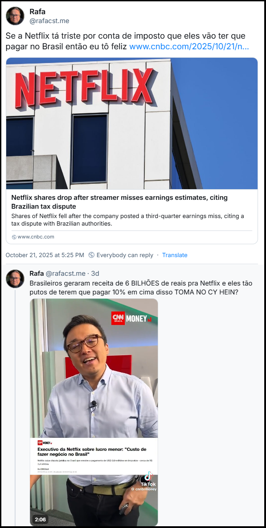Open the reply's 3d timestamp
The image size is (266, 528).
pyautogui.click(x=95, y=274)
